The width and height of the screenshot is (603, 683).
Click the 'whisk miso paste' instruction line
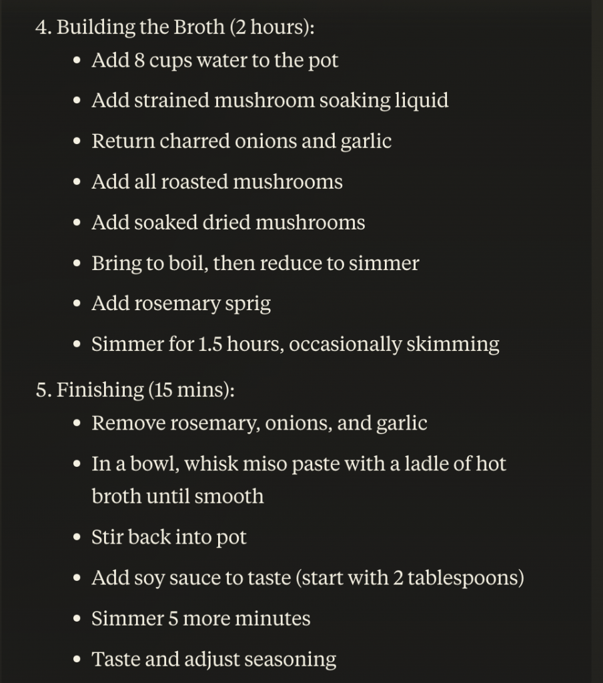point(298,464)
